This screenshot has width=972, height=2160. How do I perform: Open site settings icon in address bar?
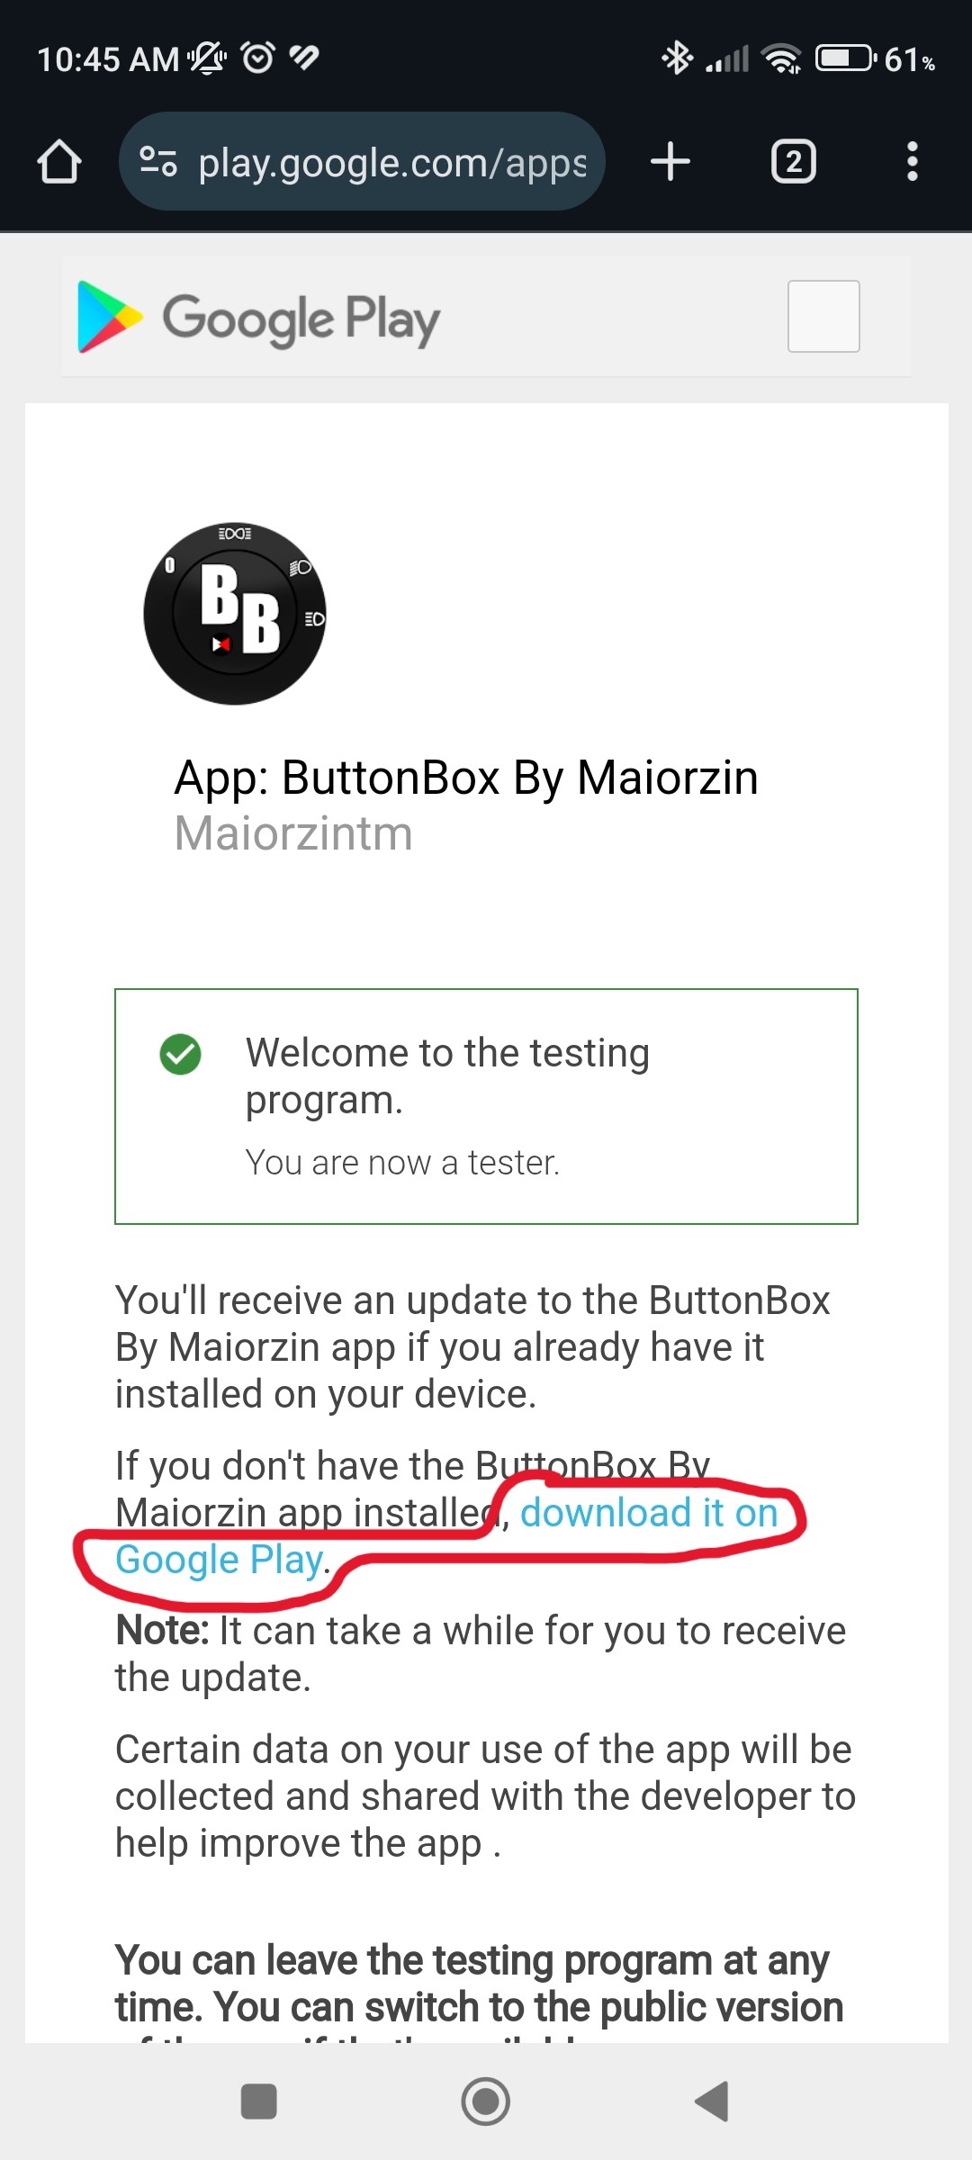(158, 162)
